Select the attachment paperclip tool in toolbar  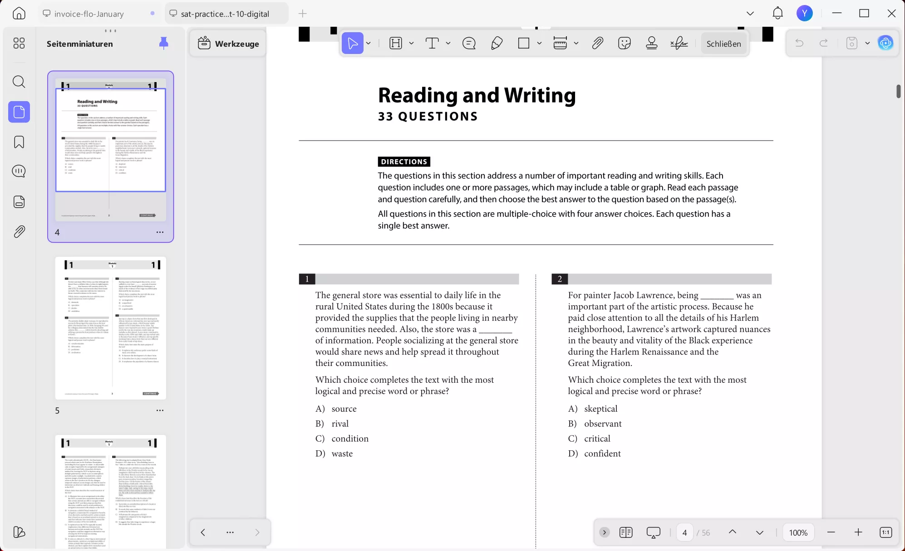(597, 44)
